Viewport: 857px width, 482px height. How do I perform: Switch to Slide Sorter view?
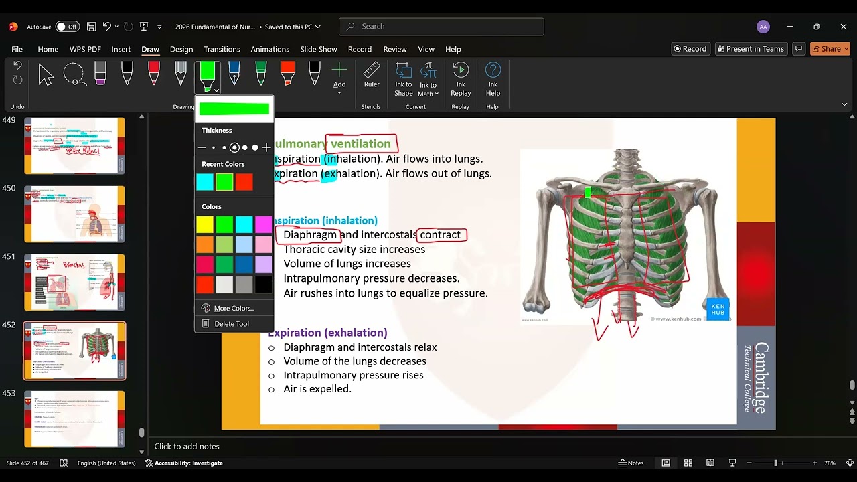(x=688, y=463)
